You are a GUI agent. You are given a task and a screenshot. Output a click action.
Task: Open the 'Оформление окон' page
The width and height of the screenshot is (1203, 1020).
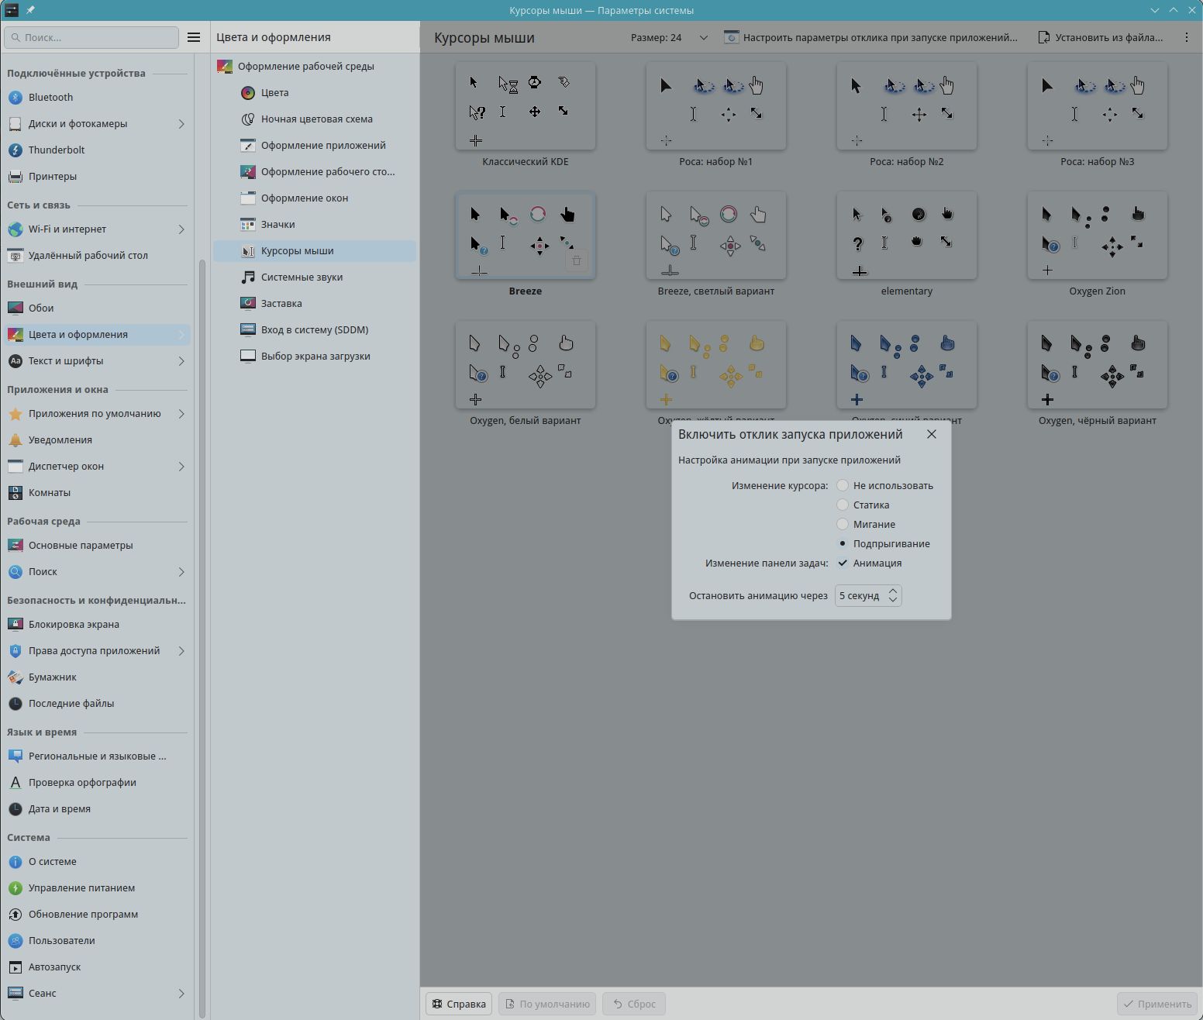304,198
